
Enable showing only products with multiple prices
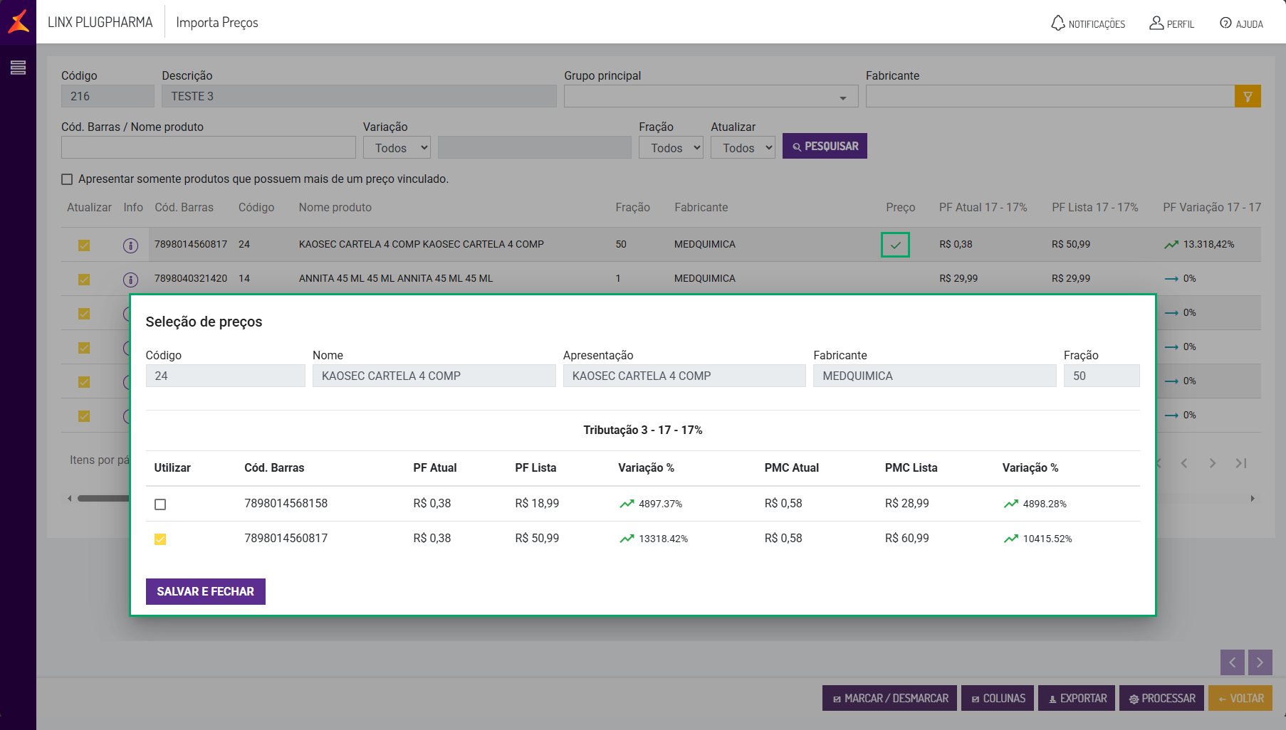click(x=67, y=179)
